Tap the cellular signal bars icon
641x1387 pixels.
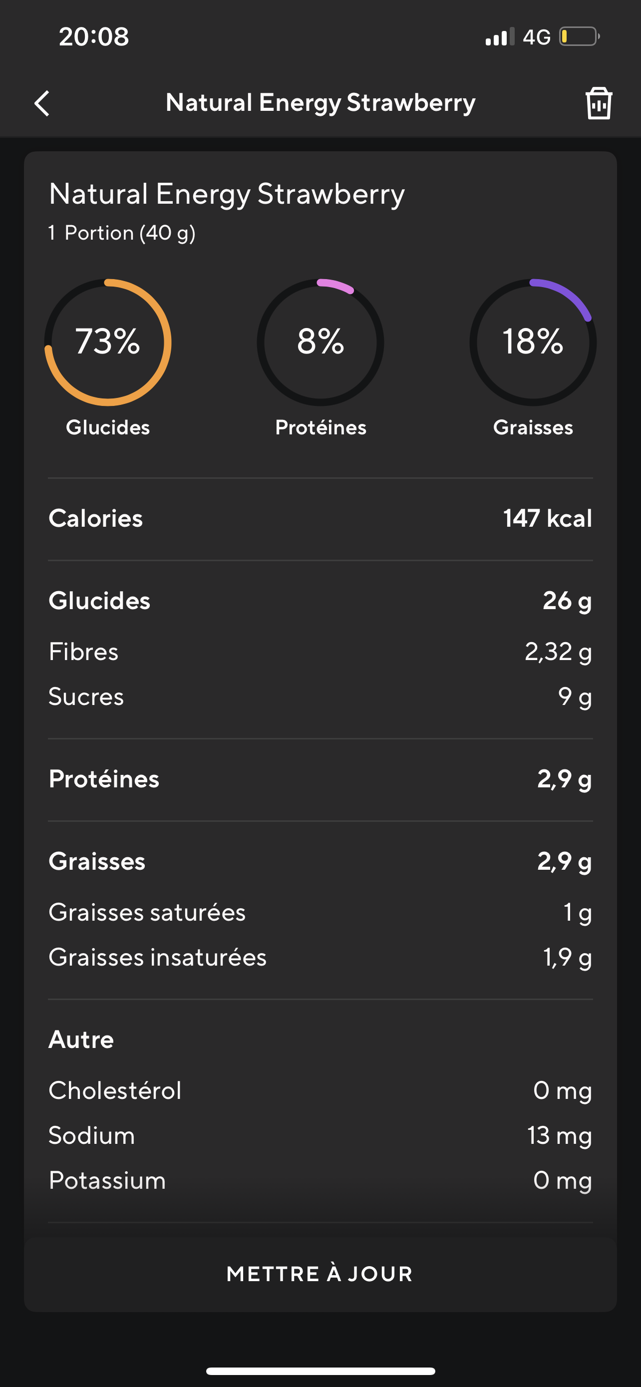499,37
